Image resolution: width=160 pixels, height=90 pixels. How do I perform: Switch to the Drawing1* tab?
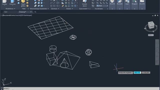pyautogui.click(x=22, y=12)
